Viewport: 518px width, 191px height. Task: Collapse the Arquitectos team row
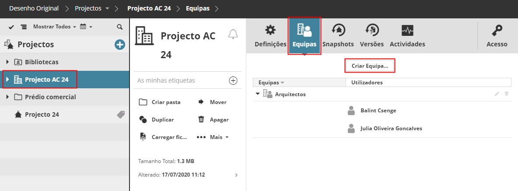(258, 94)
